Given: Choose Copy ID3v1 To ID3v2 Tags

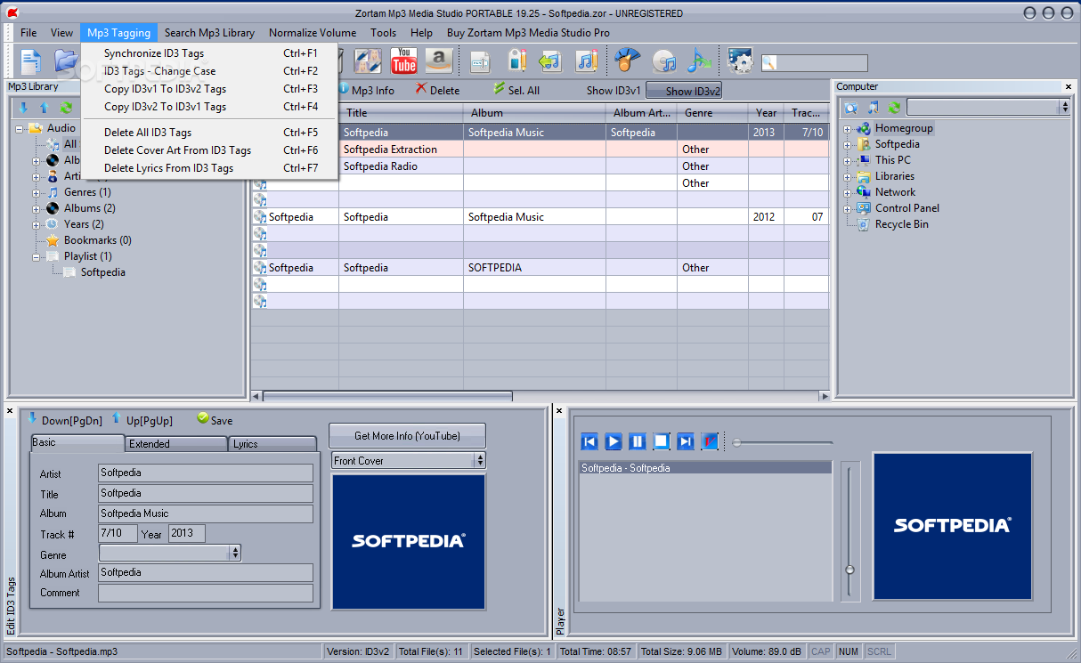Looking at the screenshot, I should (x=211, y=89).
